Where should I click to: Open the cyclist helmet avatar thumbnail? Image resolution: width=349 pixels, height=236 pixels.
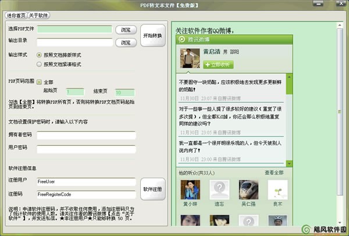pyautogui.click(x=278, y=220)
